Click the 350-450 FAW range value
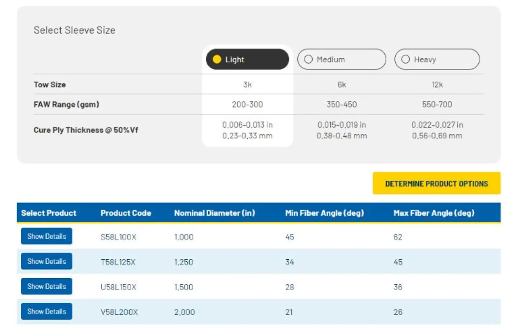 point(342,104)
